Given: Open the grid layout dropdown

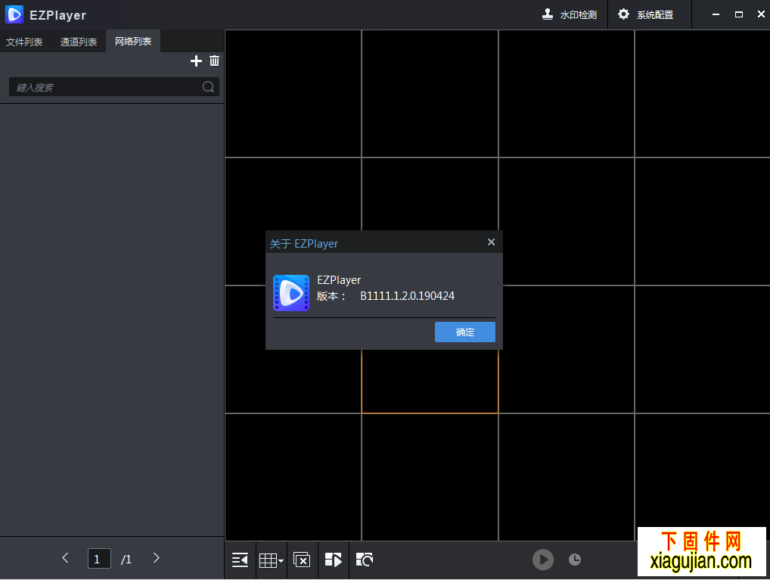Looking at the screenshot, I should pyautogui.click(x=271, y=560).
